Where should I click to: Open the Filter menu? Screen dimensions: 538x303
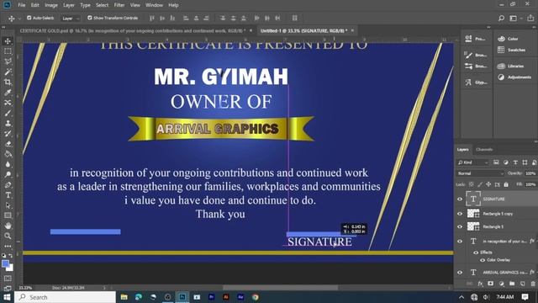click(x=119, y=5)
